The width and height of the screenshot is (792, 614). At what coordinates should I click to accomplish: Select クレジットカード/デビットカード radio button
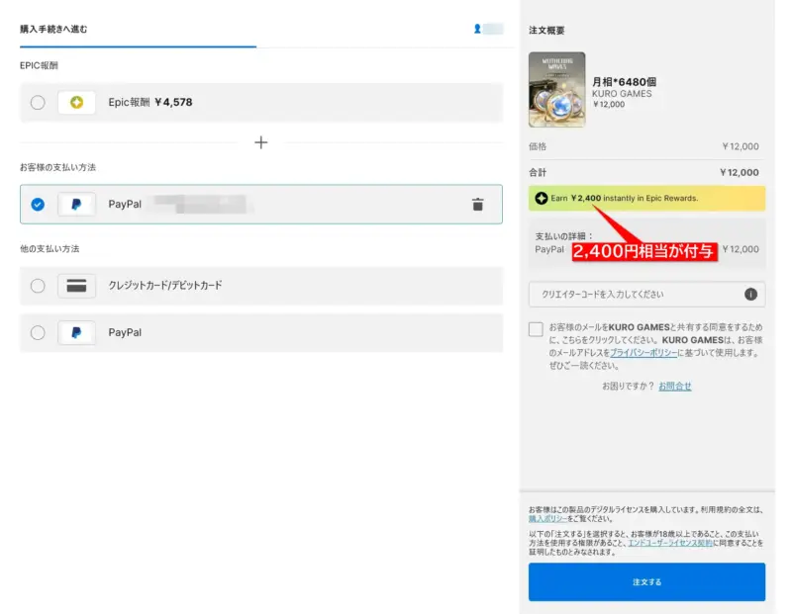pyautogui.click(x=38, y=286)
